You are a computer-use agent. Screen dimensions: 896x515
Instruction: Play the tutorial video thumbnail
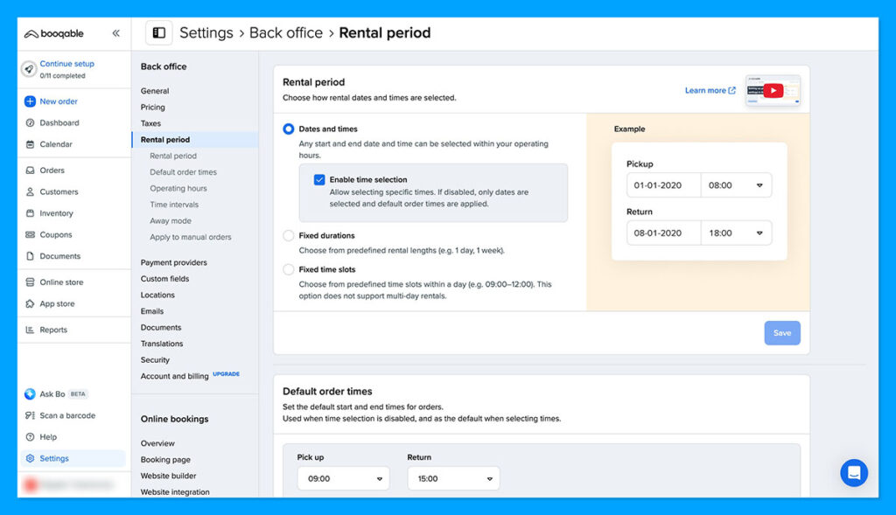tap(773, 90)
